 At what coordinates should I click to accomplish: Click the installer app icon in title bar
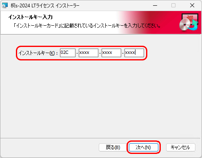5,5
